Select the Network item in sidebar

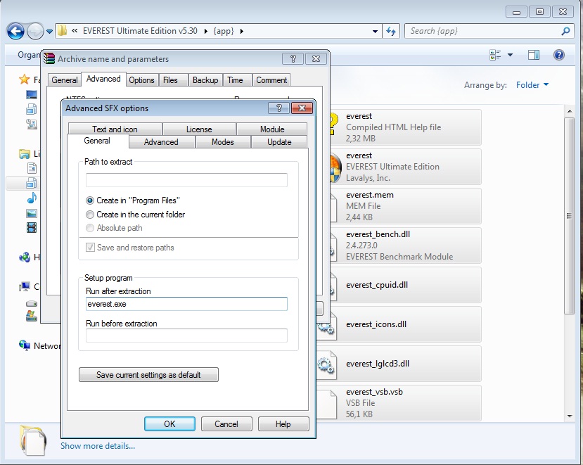(40, 346)
